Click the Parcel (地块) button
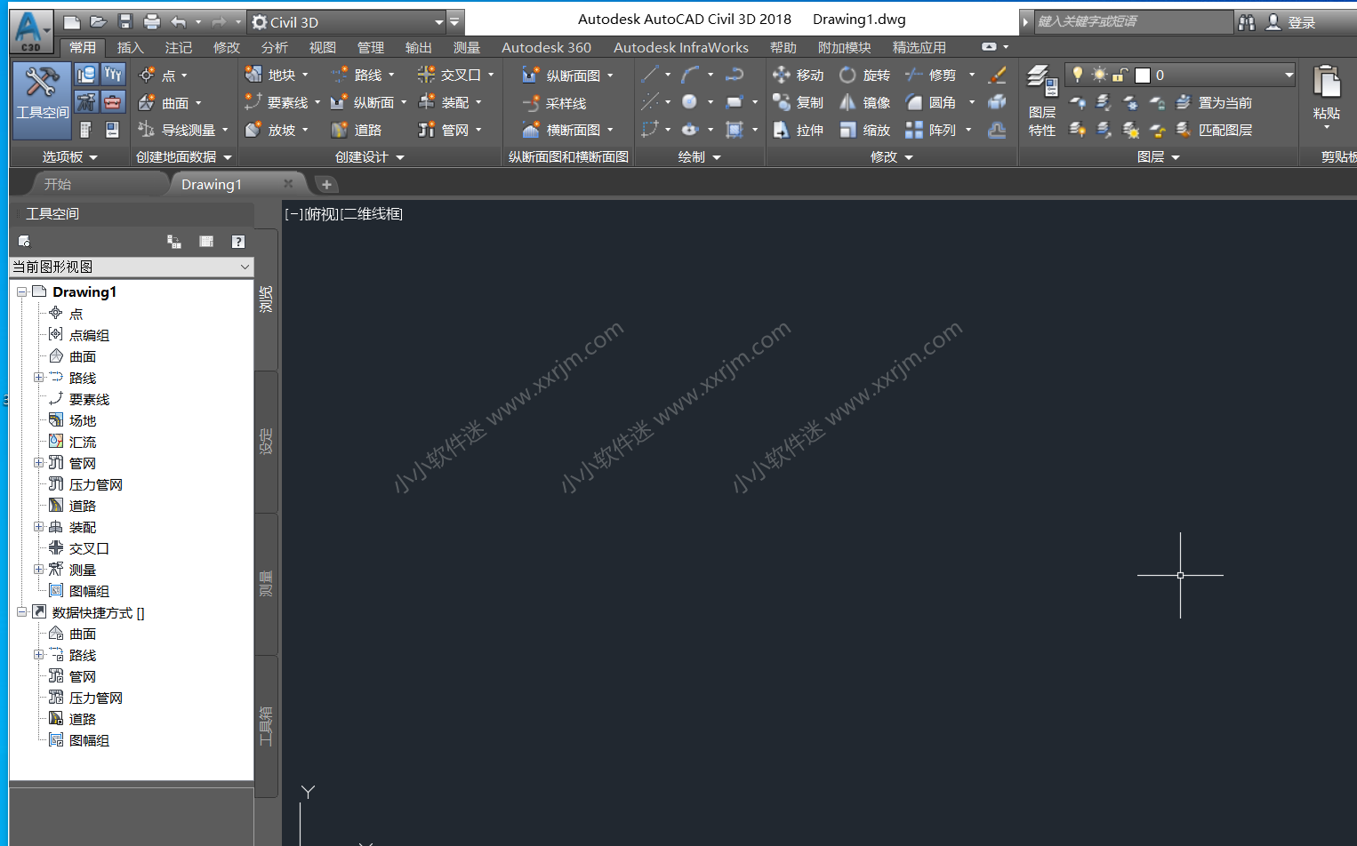 [x=277, y=75]
